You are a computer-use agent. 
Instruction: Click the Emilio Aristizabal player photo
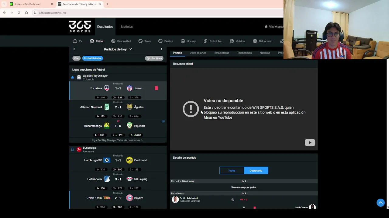point(175,200)
